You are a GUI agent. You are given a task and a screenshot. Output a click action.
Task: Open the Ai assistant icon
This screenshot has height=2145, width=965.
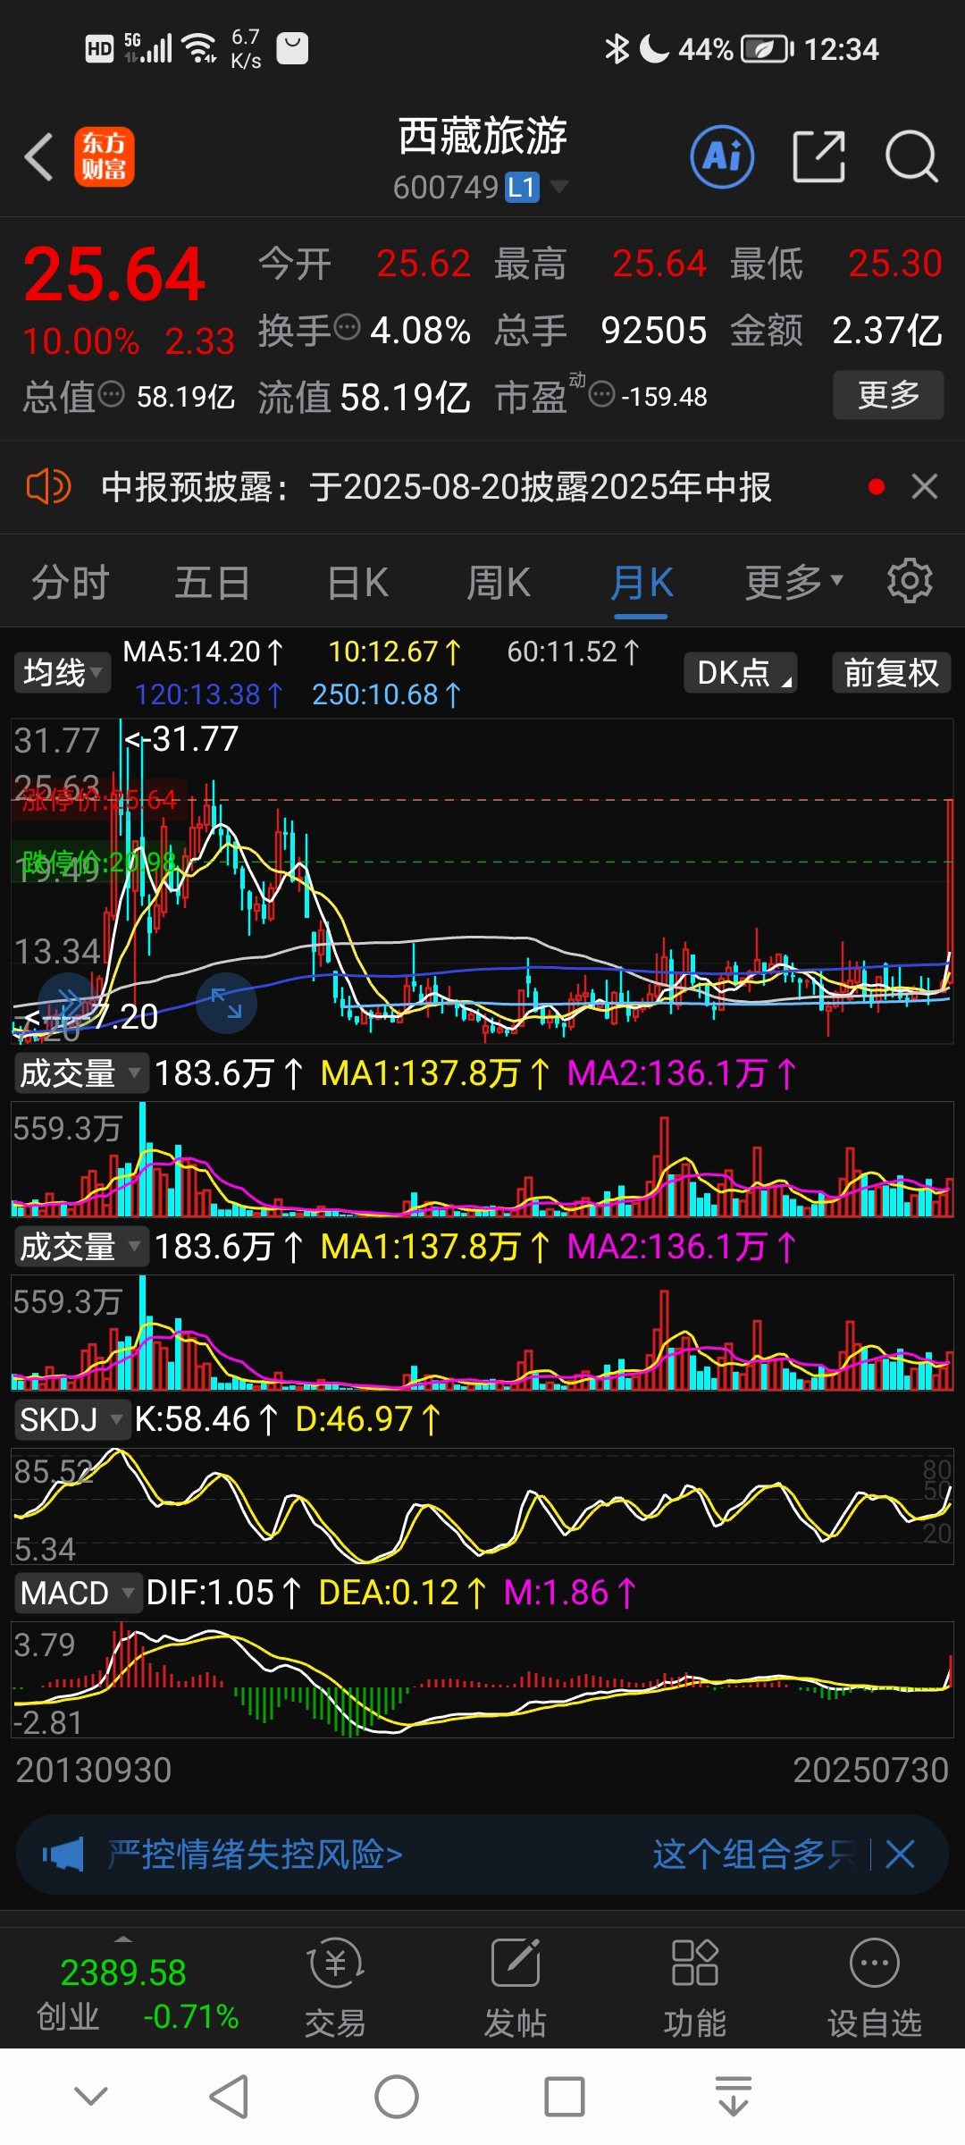pyautogui.click(x=723, y=156)
